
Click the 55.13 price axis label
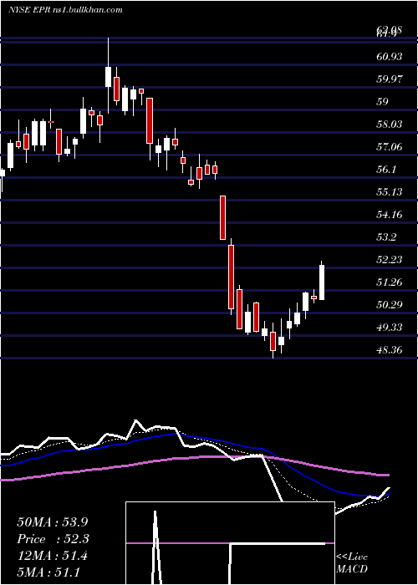tap(390, 192)
